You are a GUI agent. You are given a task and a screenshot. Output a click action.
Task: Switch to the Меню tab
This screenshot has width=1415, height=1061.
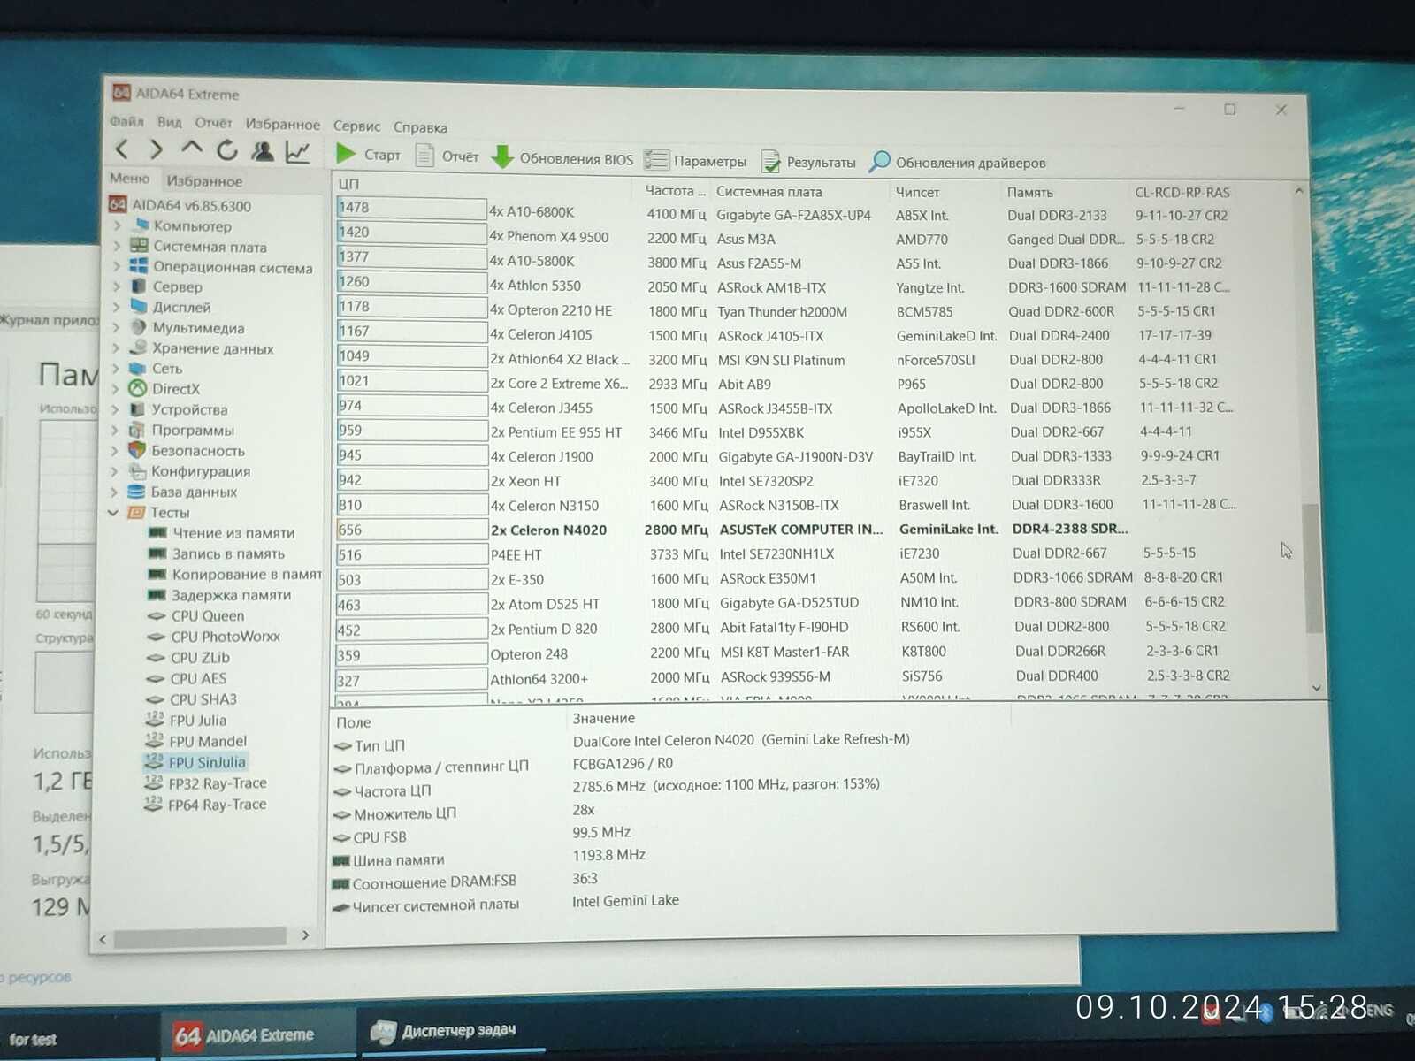click(130, 179)
